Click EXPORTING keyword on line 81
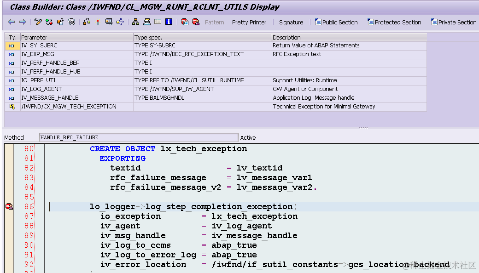This screenshot has height=273, width=479. [x=123, y=159]
